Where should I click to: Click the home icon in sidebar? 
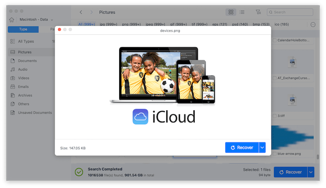coord(12,20)
